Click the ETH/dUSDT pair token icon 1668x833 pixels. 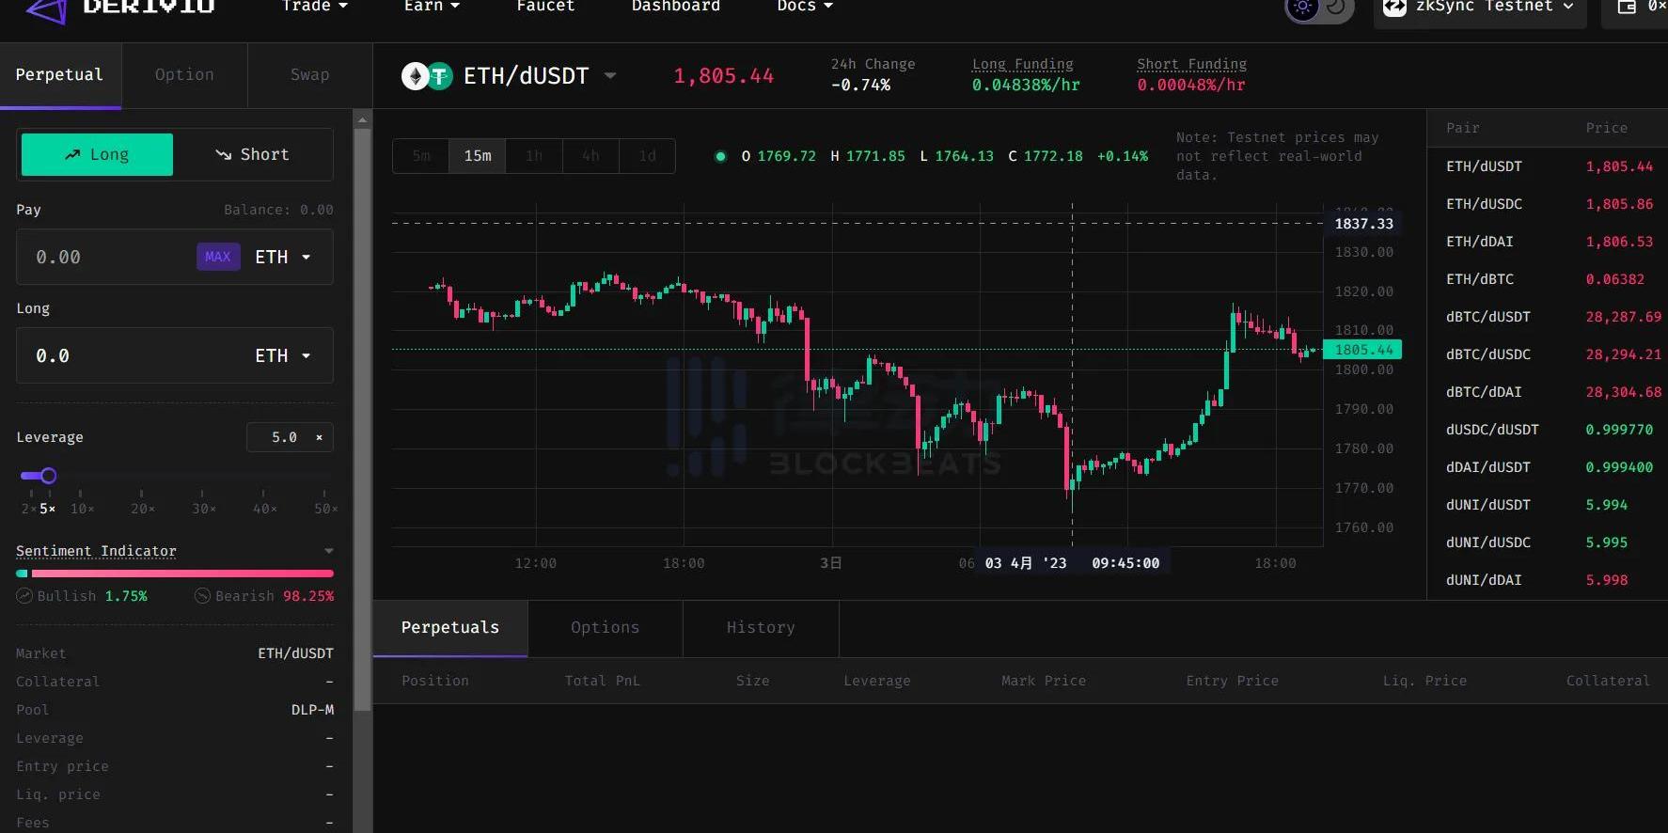pyautogui.click(x=427, y=76)
